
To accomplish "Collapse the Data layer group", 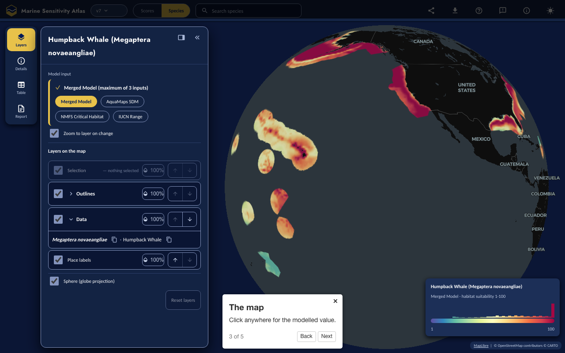I will tap(71, 219).
